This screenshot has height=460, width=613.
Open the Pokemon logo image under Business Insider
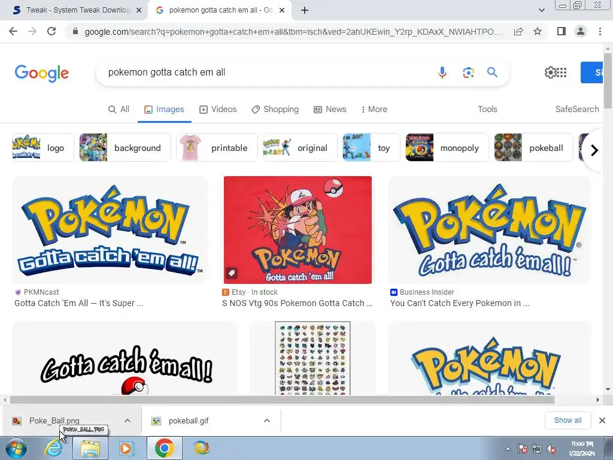(489, 358)
